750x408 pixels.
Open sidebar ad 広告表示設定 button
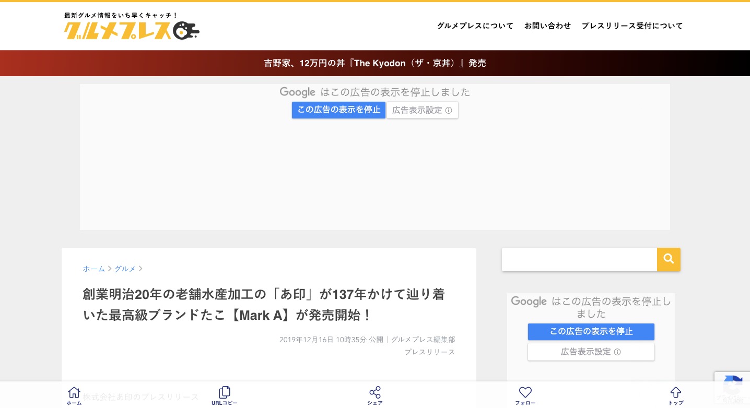(591, 352)
